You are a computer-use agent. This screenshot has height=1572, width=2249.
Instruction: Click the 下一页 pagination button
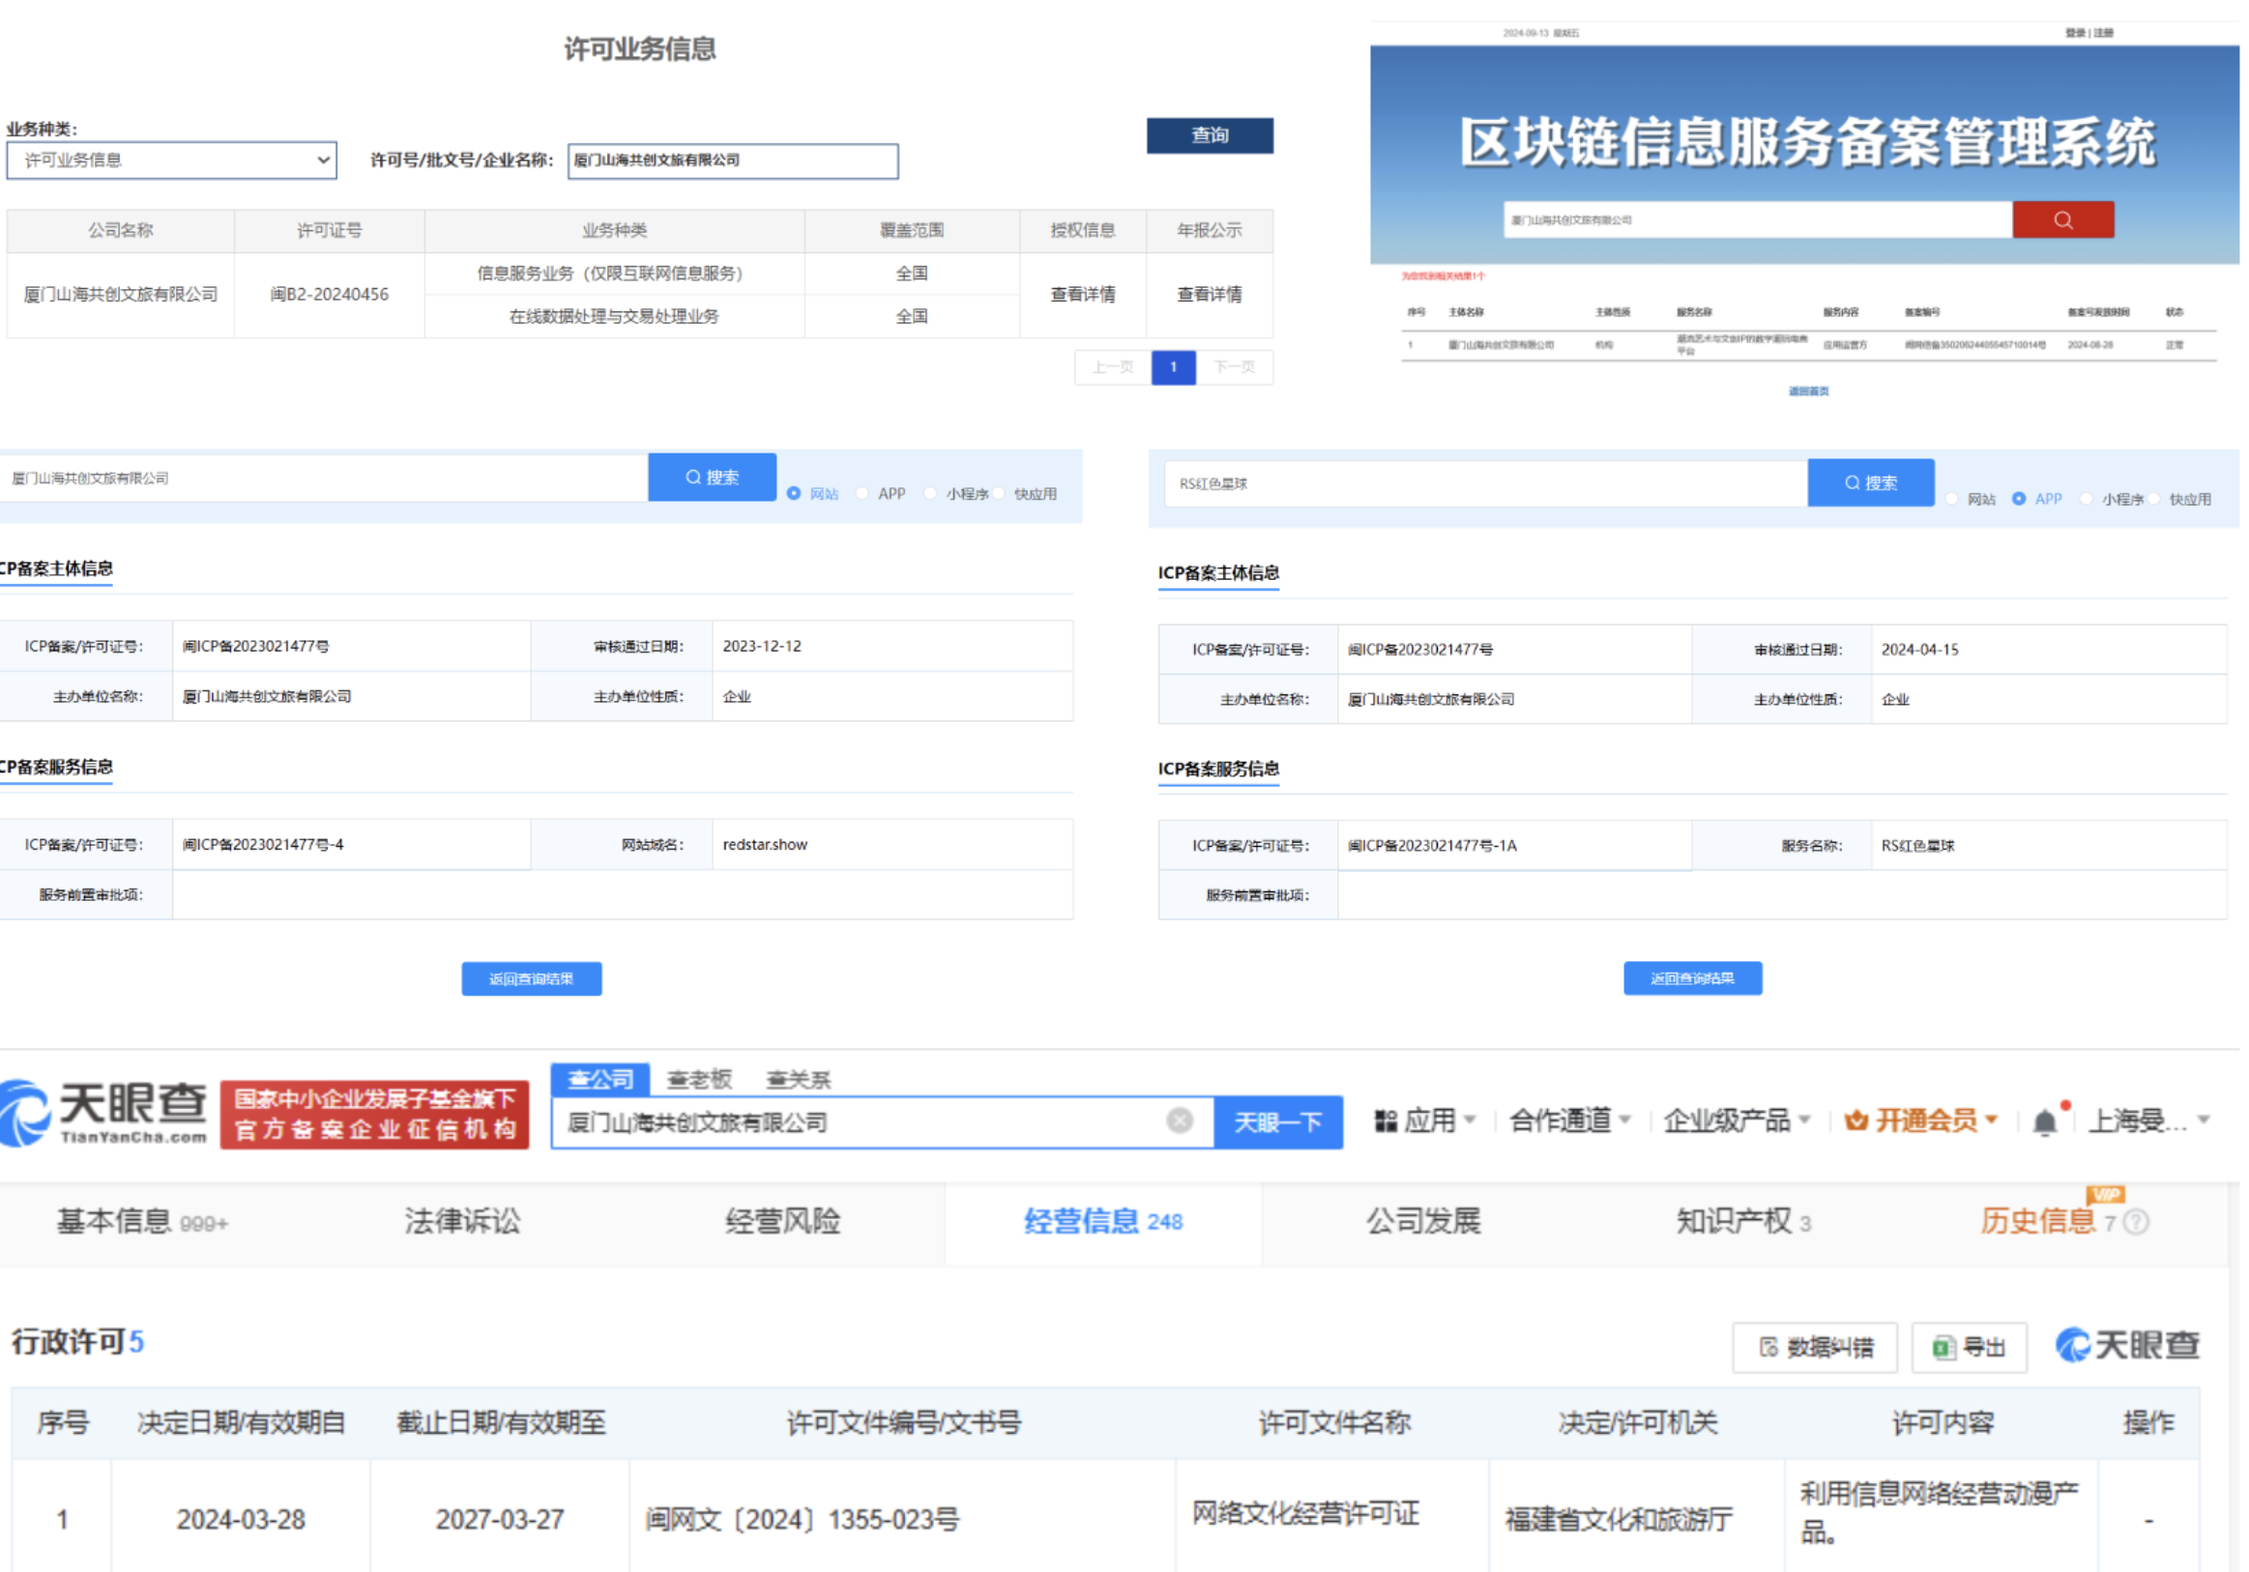1234,367
